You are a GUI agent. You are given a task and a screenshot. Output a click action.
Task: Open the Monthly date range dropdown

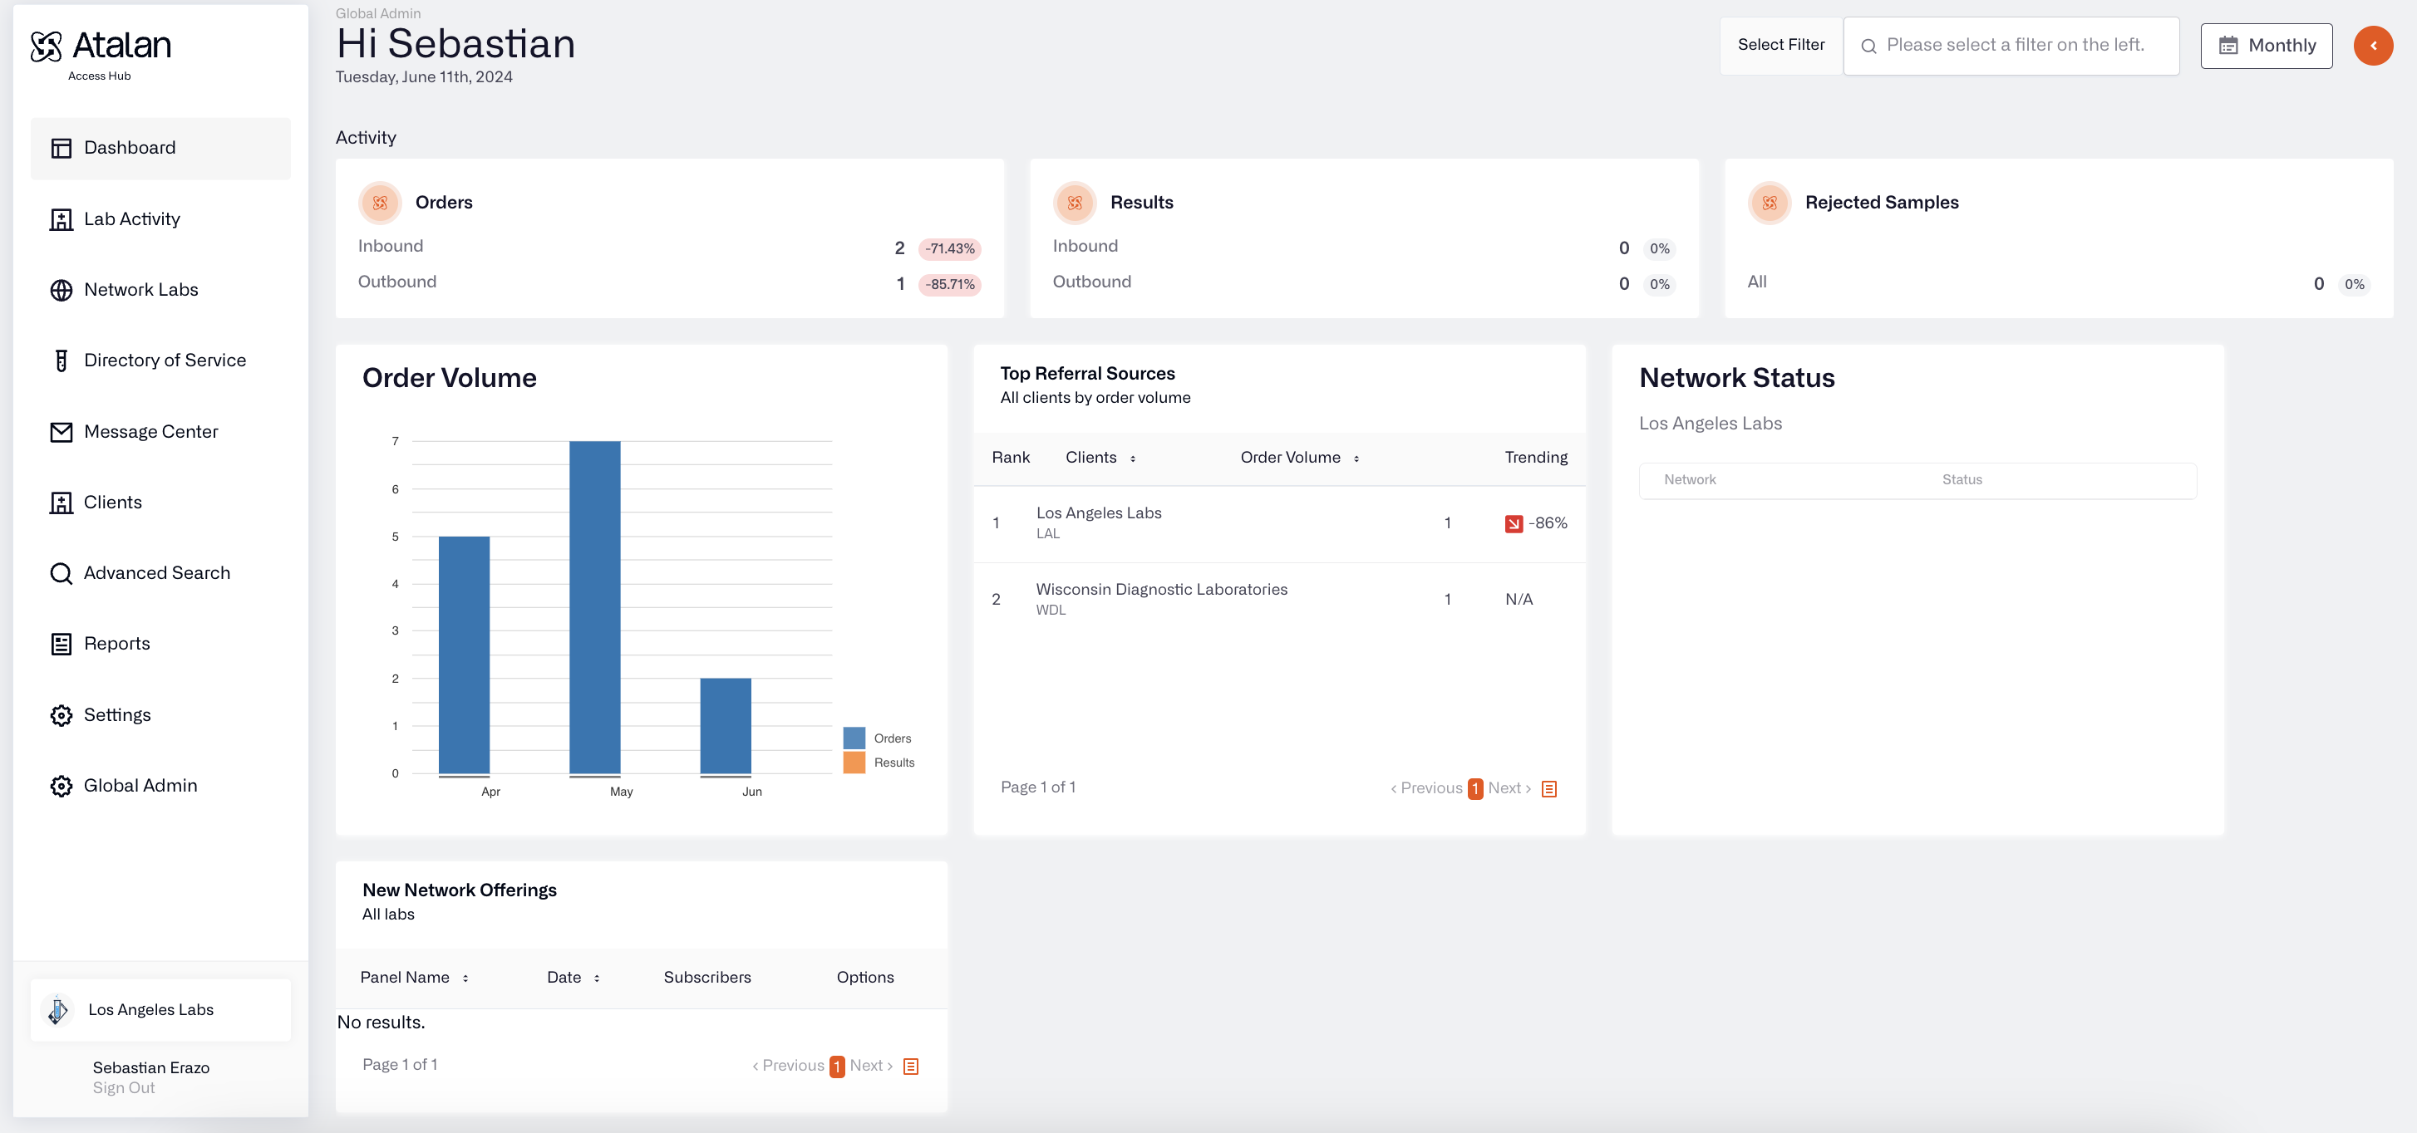[x=2266, y=45]
